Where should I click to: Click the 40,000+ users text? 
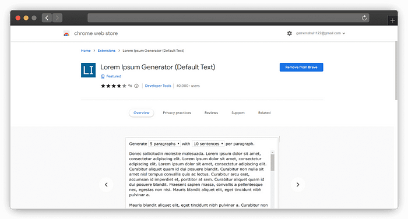click(188, 86)
